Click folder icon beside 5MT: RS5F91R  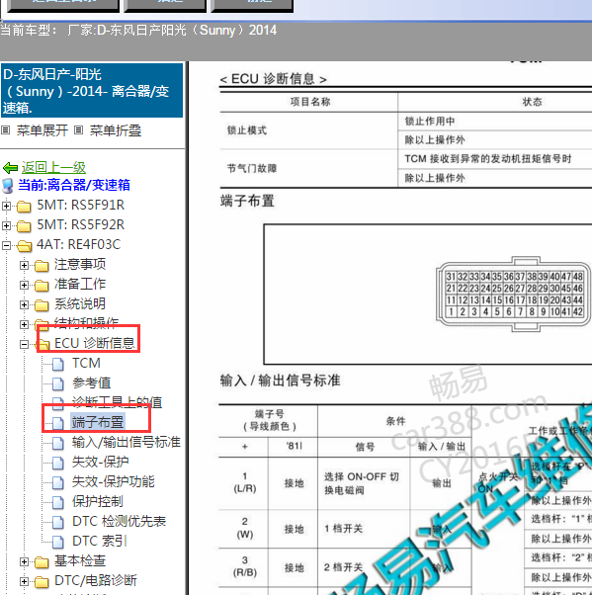click(24, 206)
